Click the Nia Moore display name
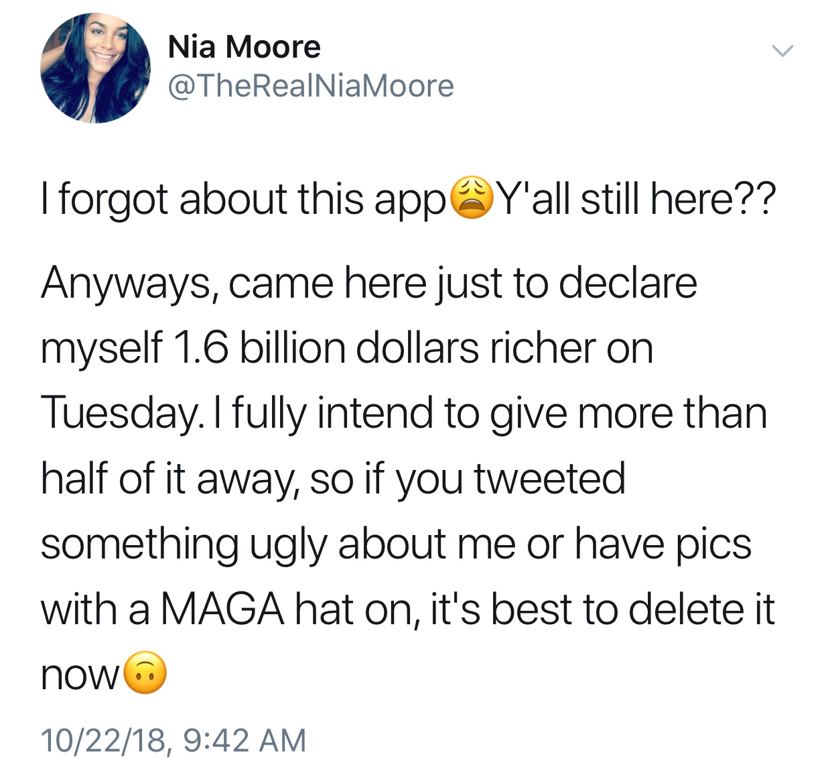Image resolution: width=832 pixels, height=763 pixels. point(245,47)
